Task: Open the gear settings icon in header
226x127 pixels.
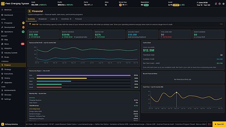Action: tap(224, 4)
